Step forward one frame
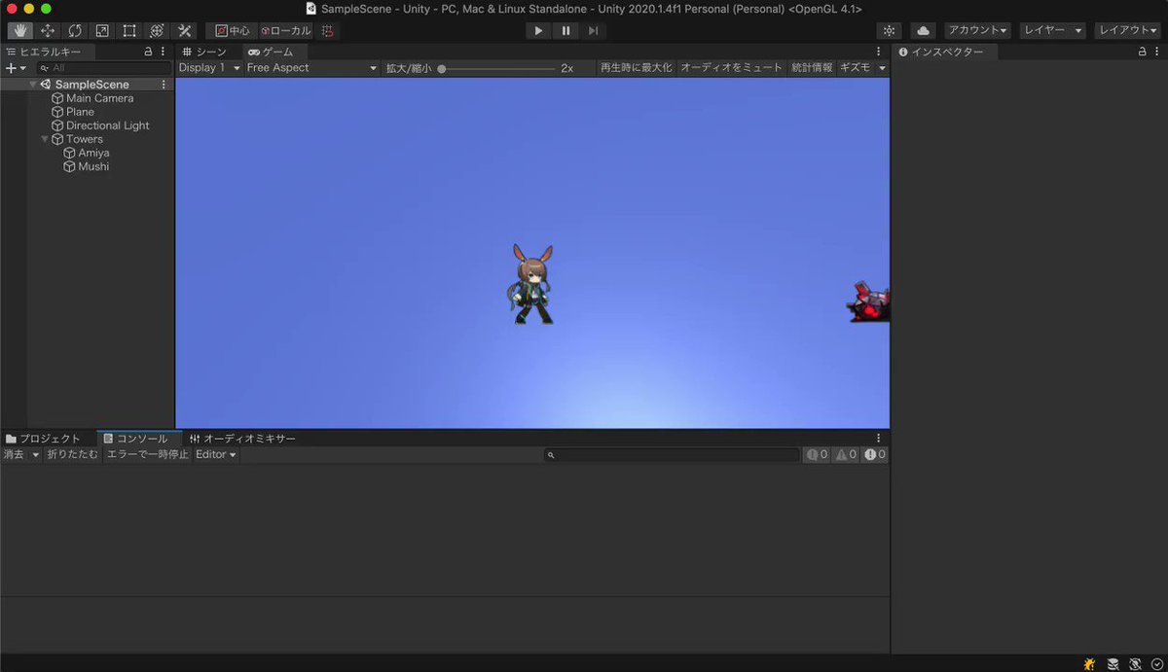The width and height of the screenshot is (1168, 672). 593,30
